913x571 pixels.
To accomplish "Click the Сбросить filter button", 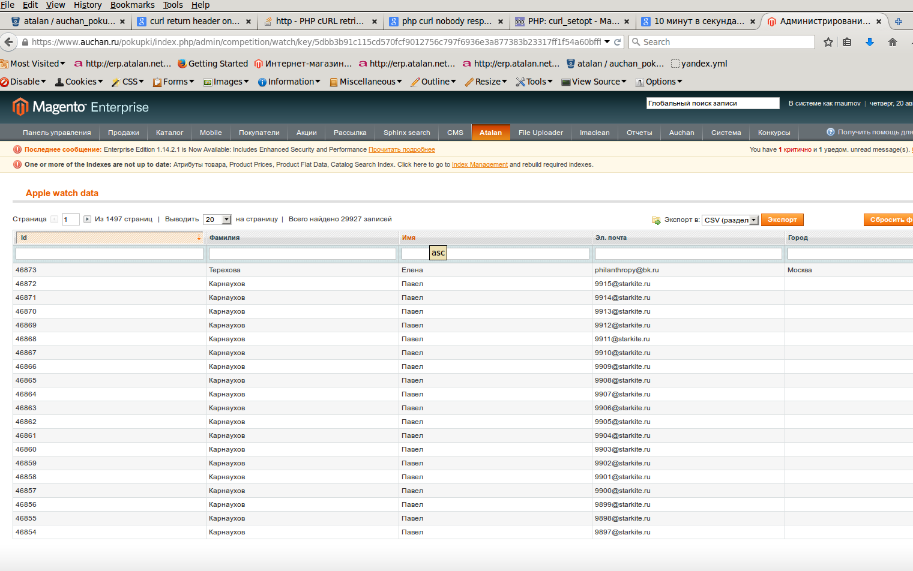I will pyautogui.click(x=889, y=220).
